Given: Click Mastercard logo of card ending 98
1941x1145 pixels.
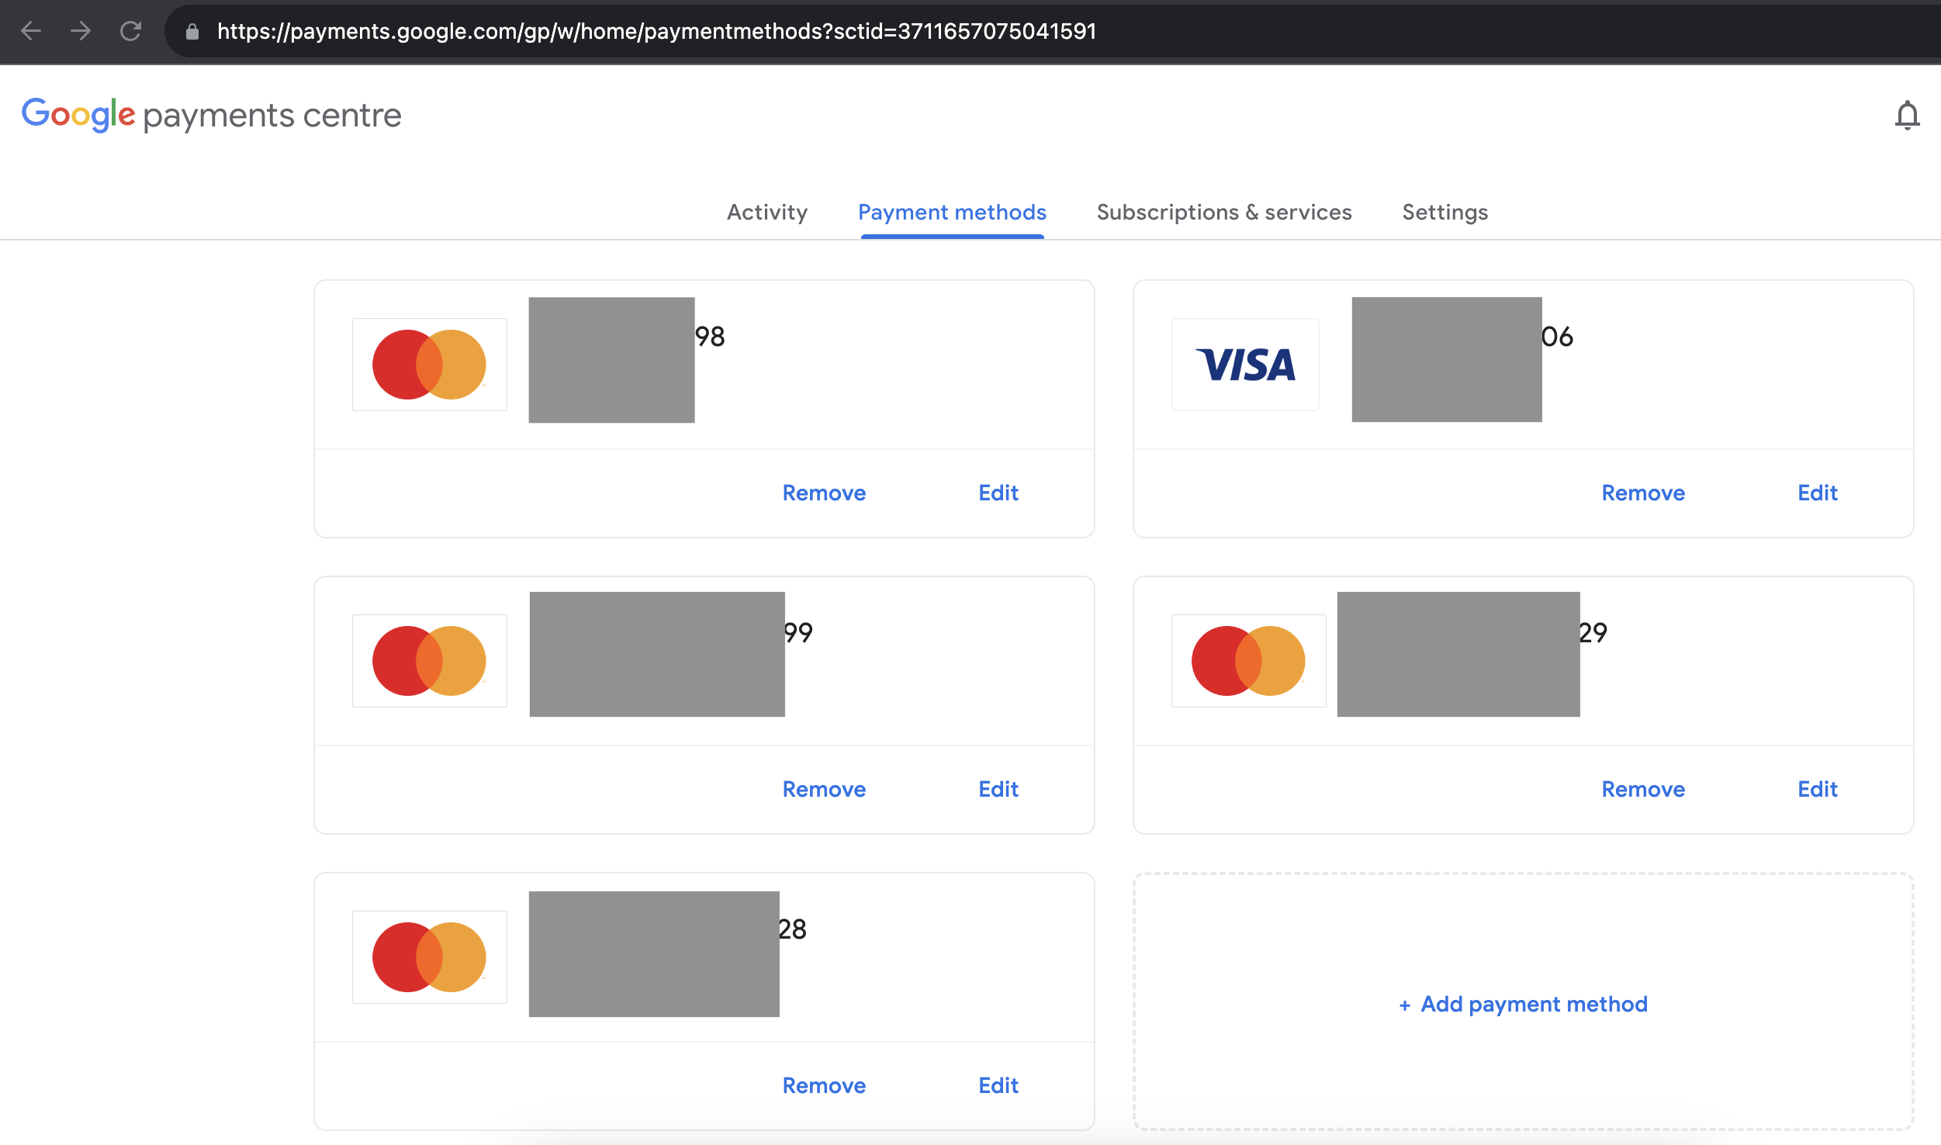Looking at the screenshot, I should click(x=429, y=365).
